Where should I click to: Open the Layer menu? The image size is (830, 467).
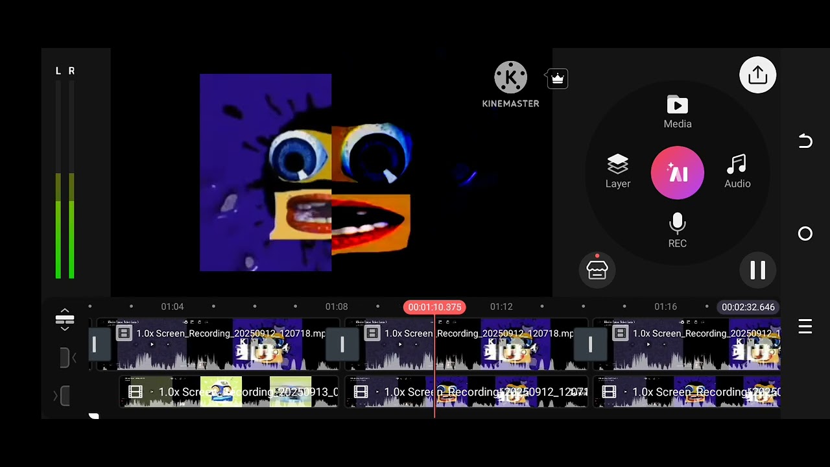(617, 172)
